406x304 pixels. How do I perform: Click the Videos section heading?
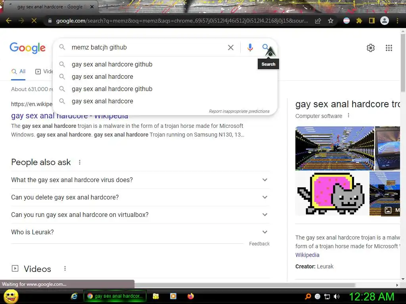pos(37,269)
